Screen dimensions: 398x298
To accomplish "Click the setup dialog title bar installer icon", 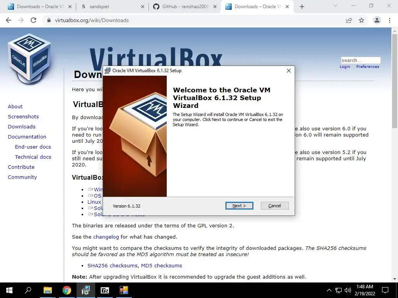I will click(x=107, y=71).
